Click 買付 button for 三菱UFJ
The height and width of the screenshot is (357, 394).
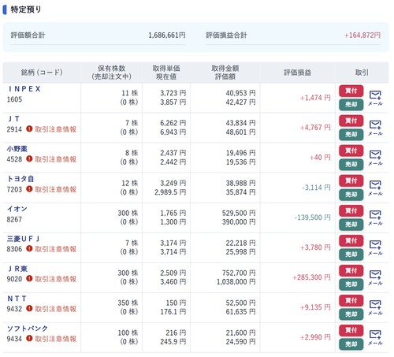(x=351, y=240)
